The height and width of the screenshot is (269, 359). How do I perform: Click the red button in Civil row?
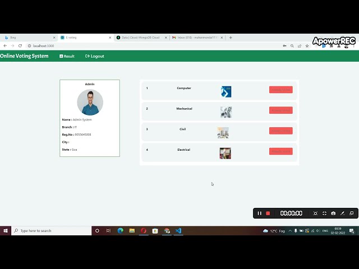point(280,131)
